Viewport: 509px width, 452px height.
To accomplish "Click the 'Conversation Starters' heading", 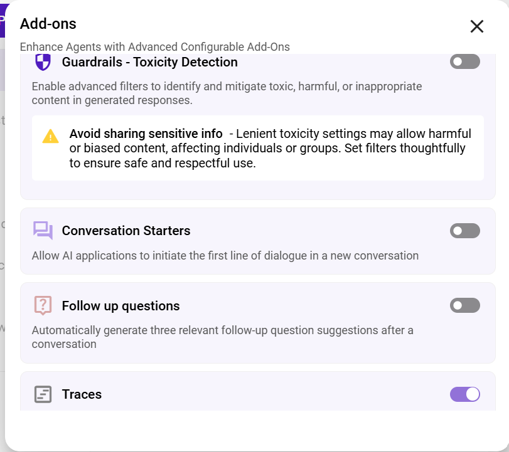I will point(126,231).
